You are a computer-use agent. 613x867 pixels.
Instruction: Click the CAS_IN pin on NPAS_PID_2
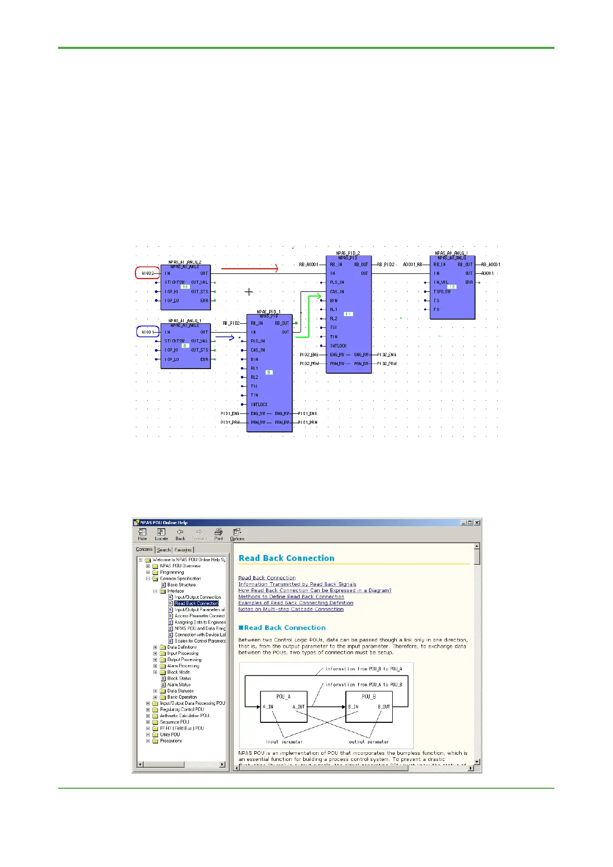(337, 291)
